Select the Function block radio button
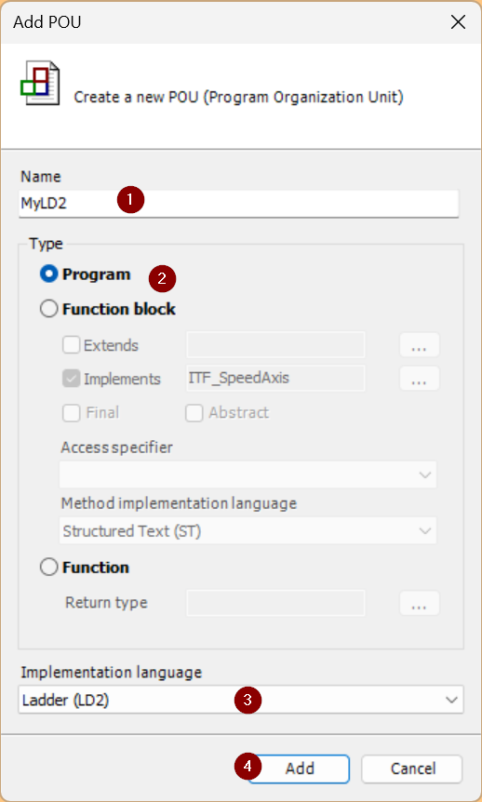This screenshot has width=482, height=802. [48, 309]
